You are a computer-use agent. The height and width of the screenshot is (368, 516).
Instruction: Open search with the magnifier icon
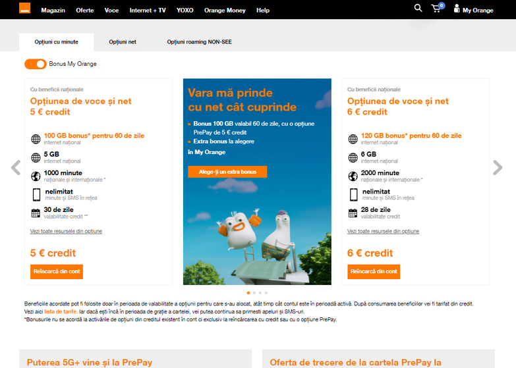pyautogui.click(x=418, y=9)
